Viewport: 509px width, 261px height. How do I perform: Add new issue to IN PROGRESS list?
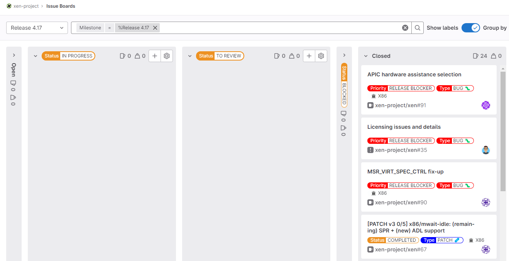tap(155, 56)
